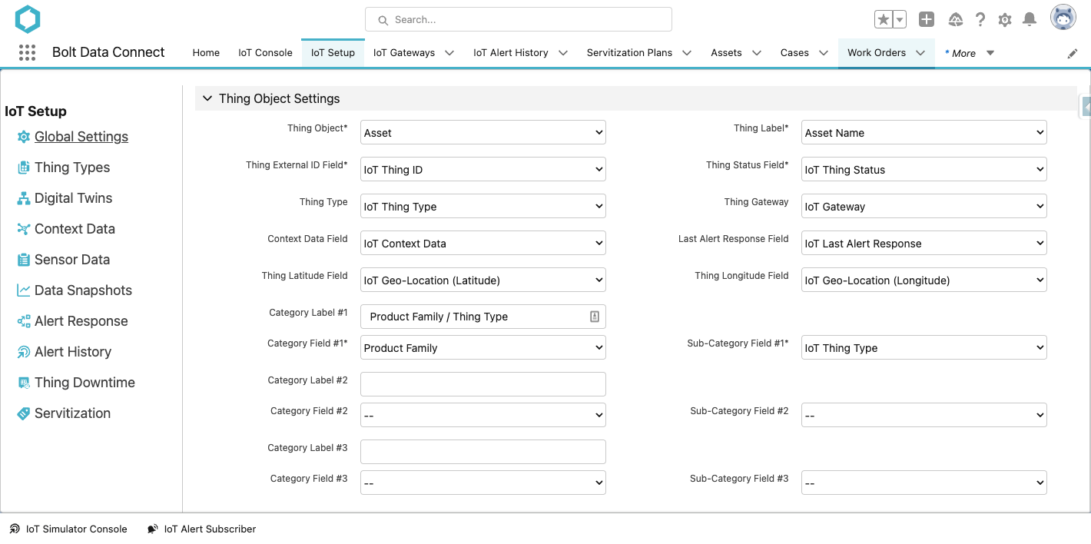Open the Thing Longitude Field dropdown
The height and width of the screenshot is (544, 1091).
click(924, 280)
